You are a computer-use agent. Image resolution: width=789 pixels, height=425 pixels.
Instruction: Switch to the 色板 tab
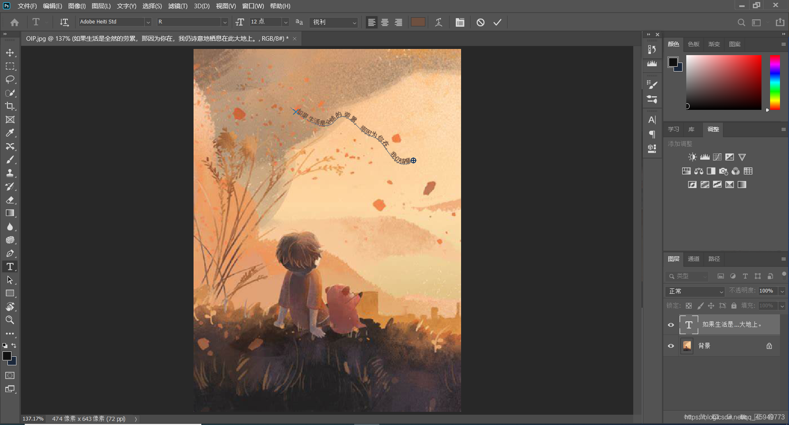pos(694,44)
